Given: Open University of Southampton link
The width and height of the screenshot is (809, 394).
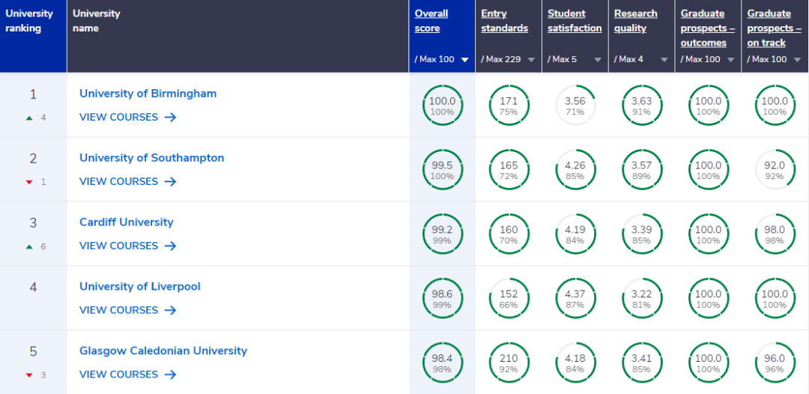Looking at the screenshot, I should click(x=151, y=158).
